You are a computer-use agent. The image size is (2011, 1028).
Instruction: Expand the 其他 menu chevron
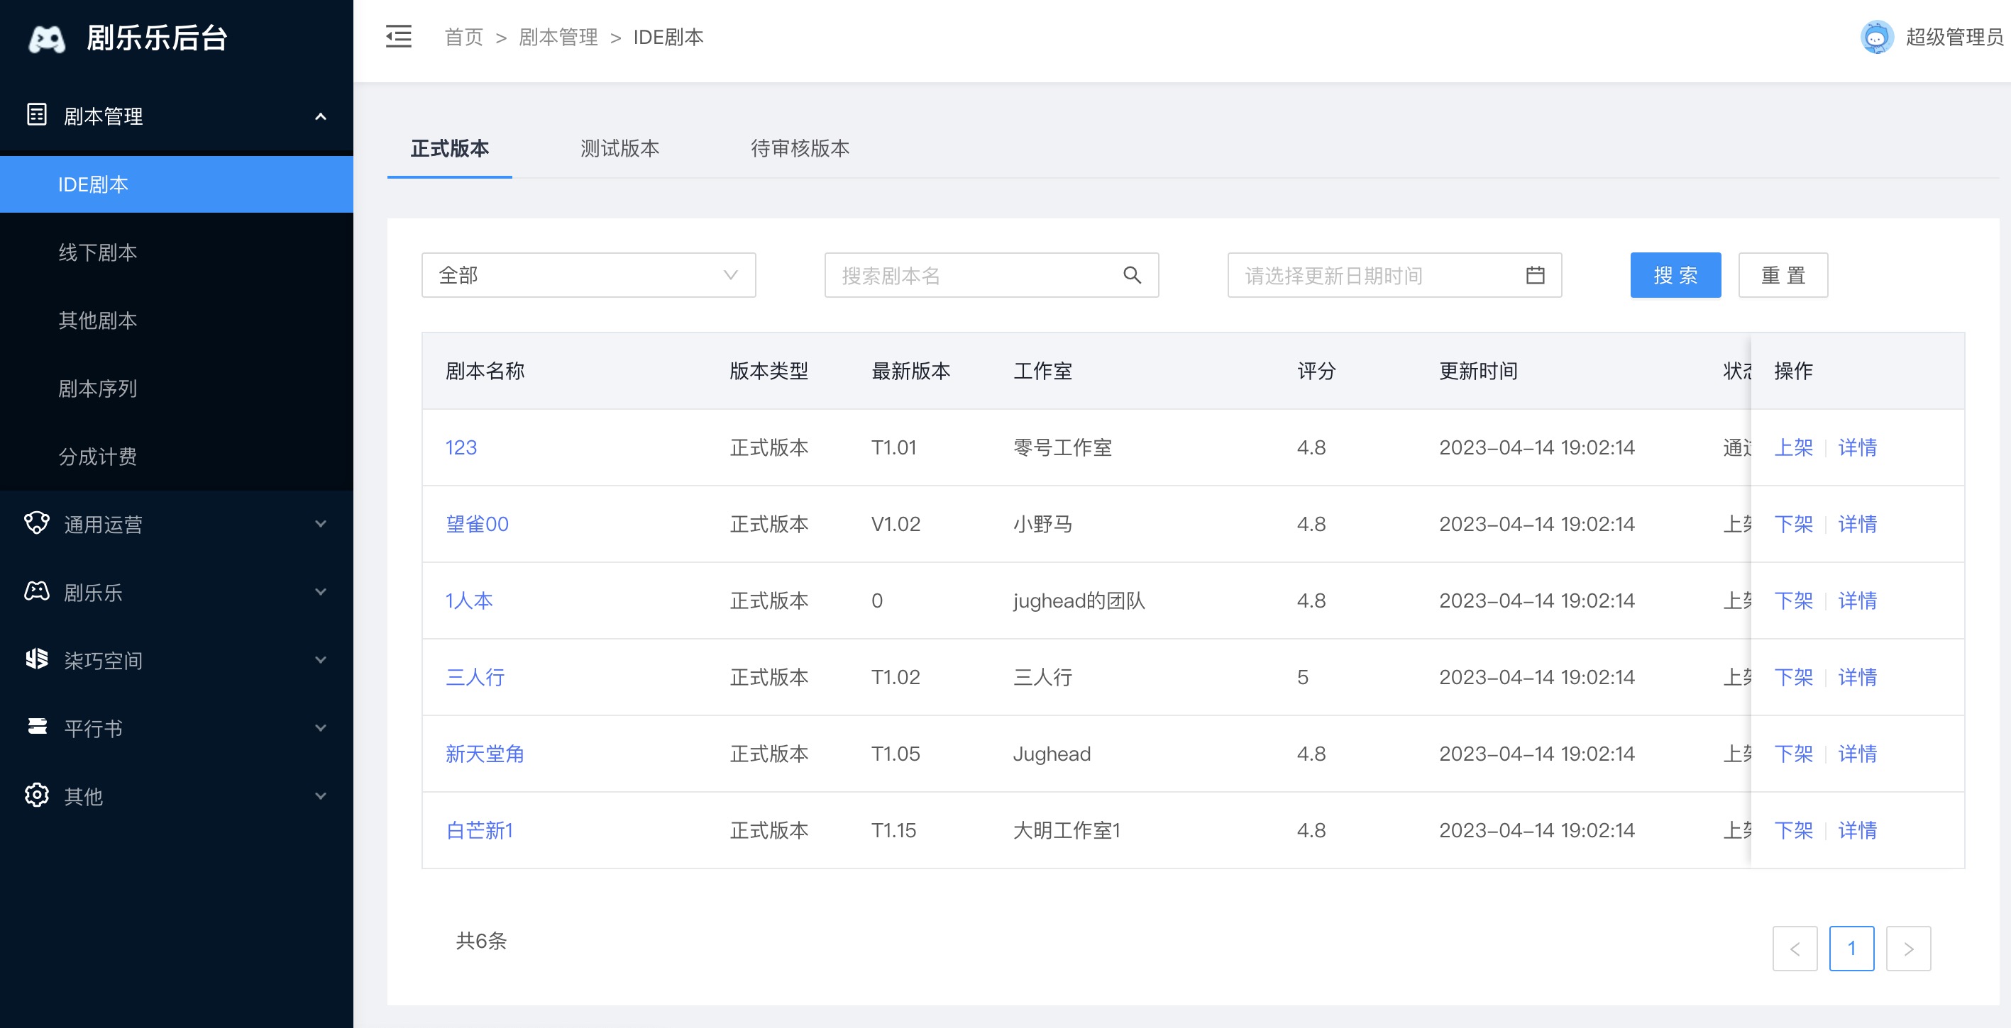tap(320, 795)
